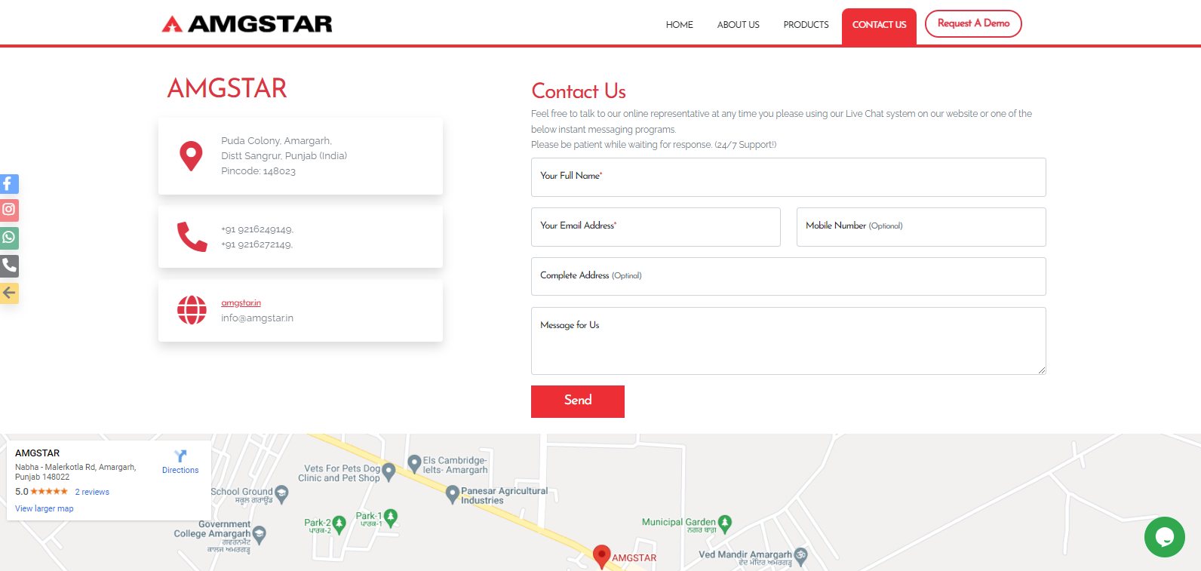
Task: Click the Directions icon on map card
Action: click(x=180, y=456)
